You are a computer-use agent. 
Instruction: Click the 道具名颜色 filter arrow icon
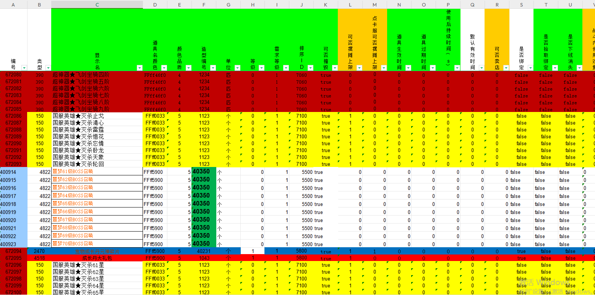pyautogui.click(x=164, y=68)
